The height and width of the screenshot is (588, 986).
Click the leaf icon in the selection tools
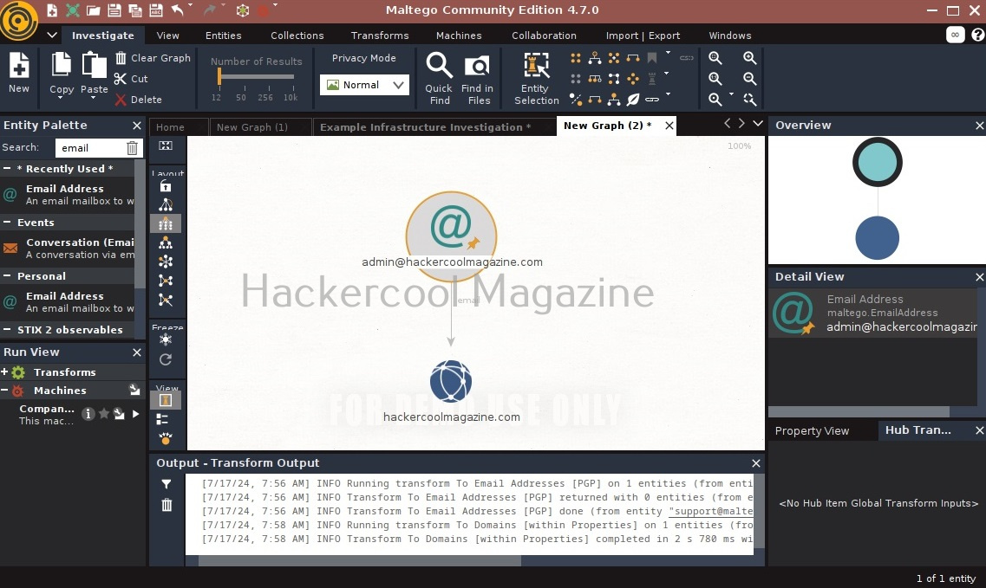tap(633, 100)
